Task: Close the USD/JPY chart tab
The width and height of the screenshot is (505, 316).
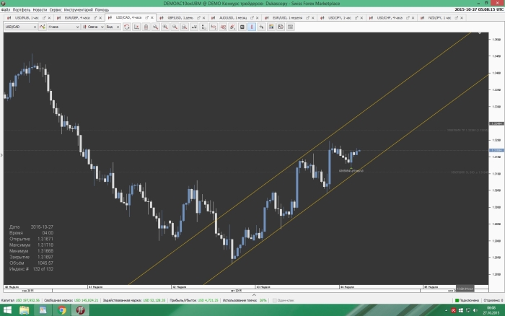Action: tap(361, 18)
